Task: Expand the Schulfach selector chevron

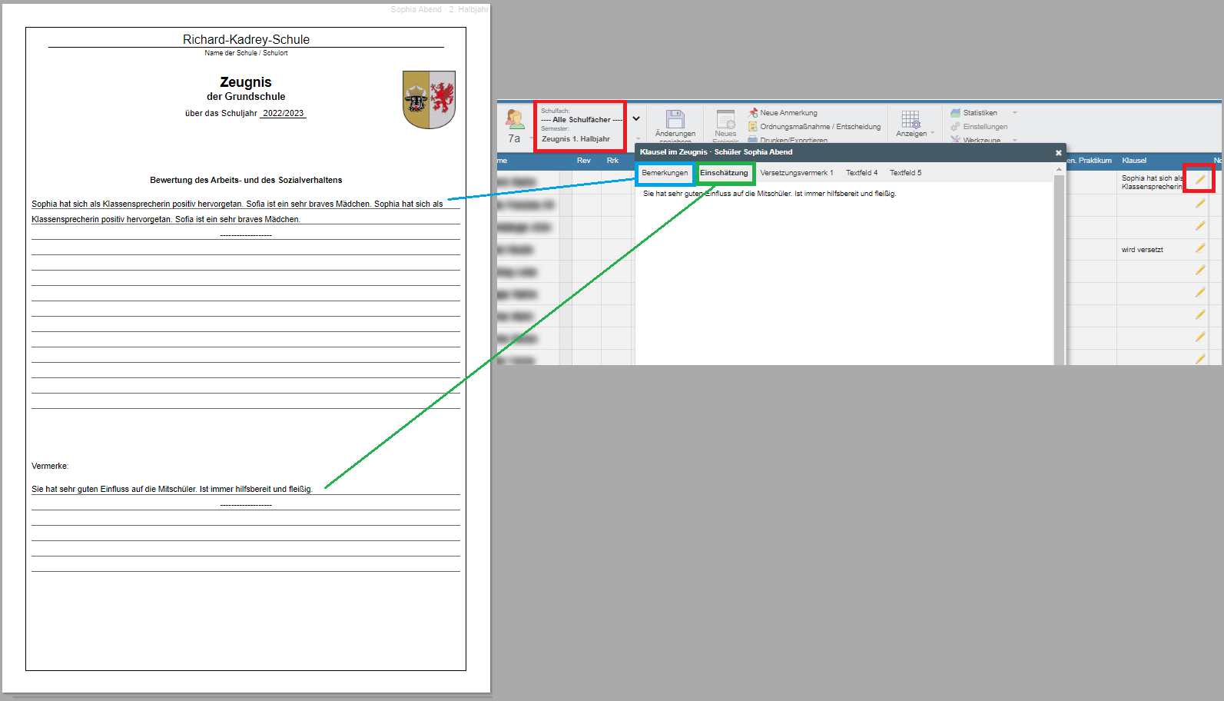Action: click(x=636, y=119)
